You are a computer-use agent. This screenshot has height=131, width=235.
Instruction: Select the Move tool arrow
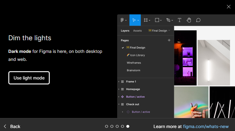pyautogui.click(x=134, y=20)
